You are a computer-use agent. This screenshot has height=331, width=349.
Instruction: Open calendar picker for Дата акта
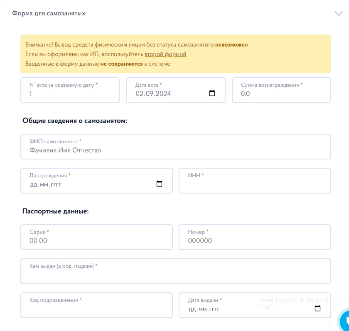click(212, 93)
